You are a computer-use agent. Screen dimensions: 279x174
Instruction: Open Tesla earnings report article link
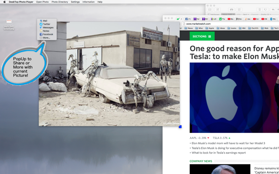[218, 153]
